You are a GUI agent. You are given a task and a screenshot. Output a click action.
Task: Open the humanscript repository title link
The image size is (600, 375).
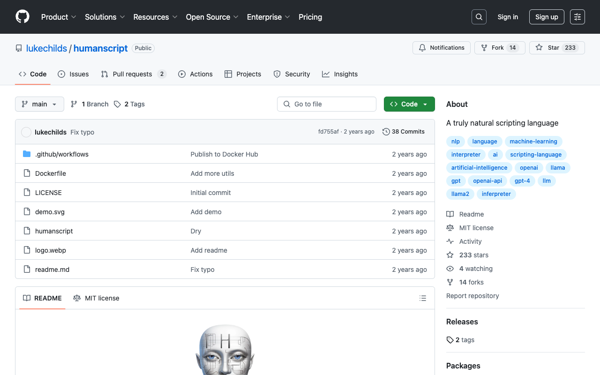(x=101, y=48)
